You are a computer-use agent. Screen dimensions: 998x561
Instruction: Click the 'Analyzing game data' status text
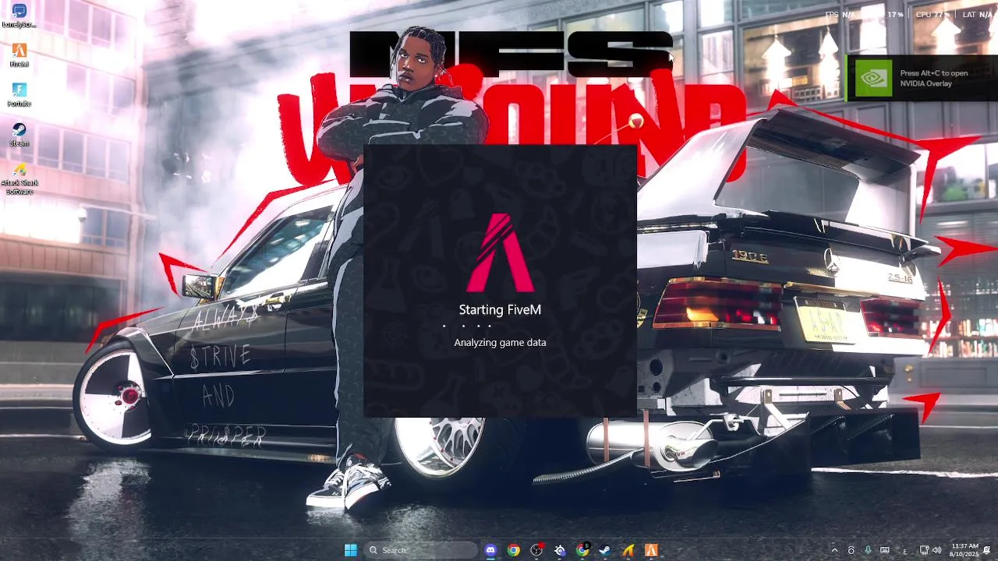pyautogui.click(x=500, y=342)
